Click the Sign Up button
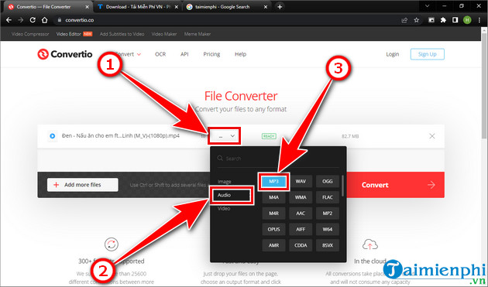 click(427, 54)
